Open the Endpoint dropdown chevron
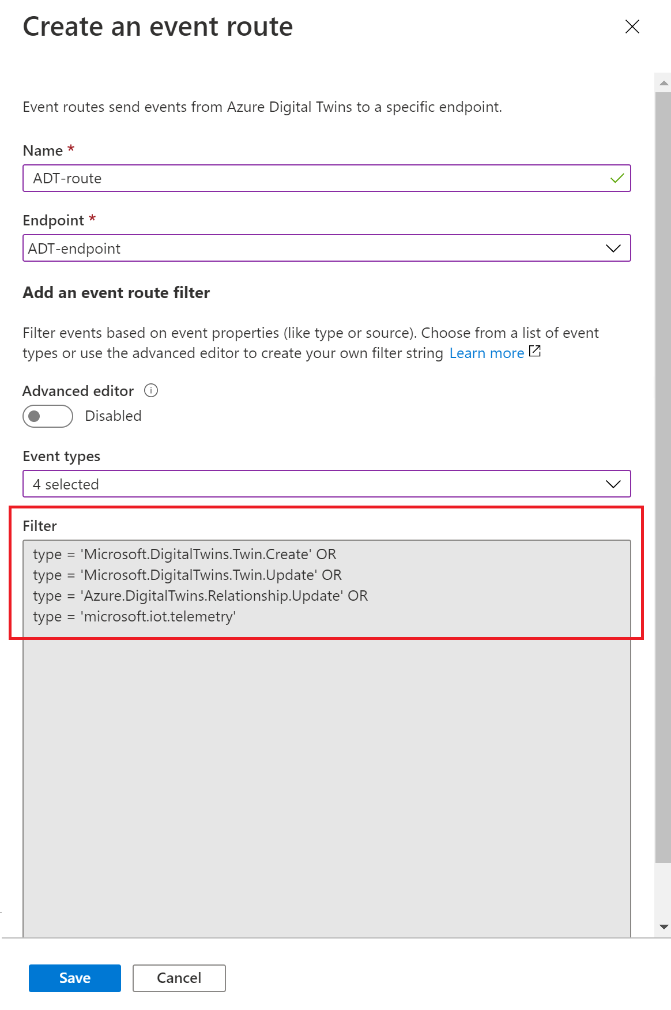671x1010 pixels. coord(613,248)
